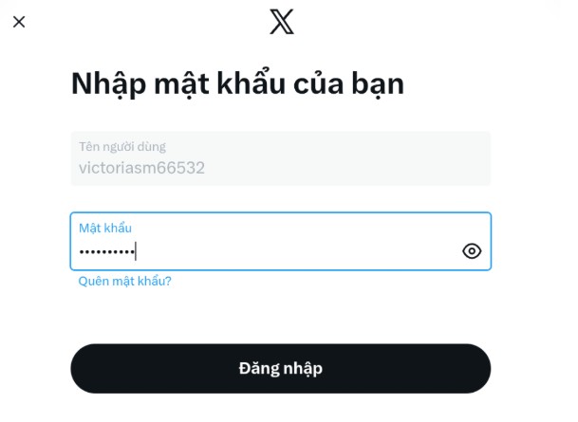Click the word "bạn" in the heading

(x=378, y=85)
